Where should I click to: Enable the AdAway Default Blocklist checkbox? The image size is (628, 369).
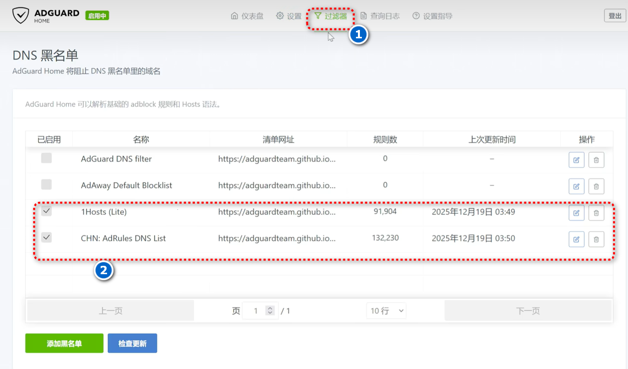tap(46, 185)
